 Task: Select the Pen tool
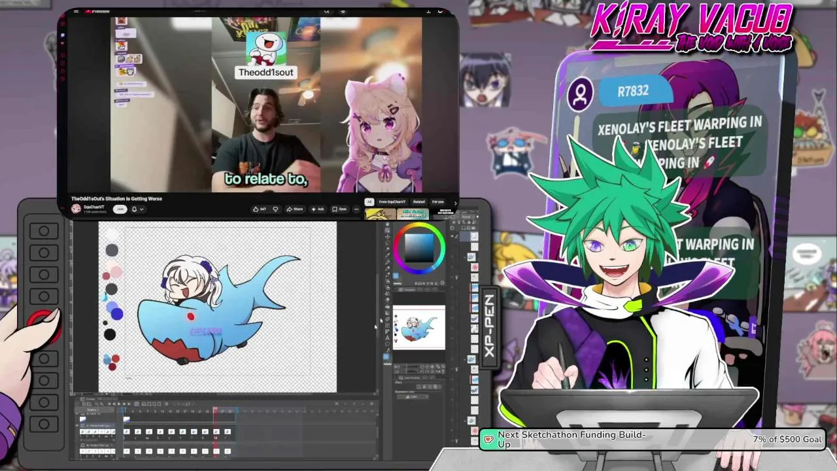(x=387, y=262)
